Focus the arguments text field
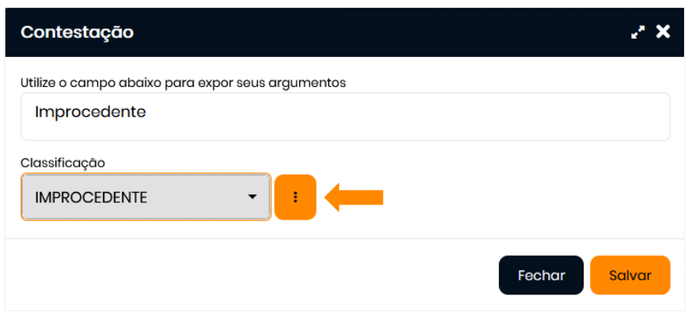 pos(345,116)
